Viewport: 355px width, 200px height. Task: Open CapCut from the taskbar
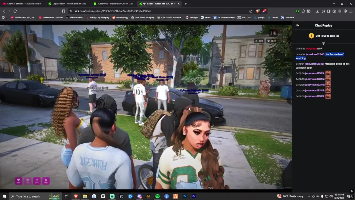[103, 196]
